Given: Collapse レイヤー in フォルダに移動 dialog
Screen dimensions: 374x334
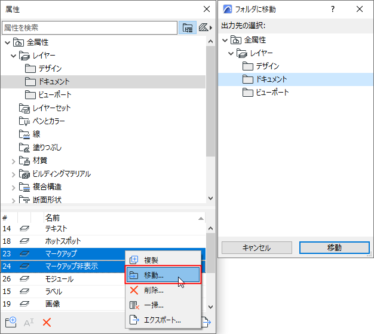Looking at the screenshot, I should click(x=231, y=53).
